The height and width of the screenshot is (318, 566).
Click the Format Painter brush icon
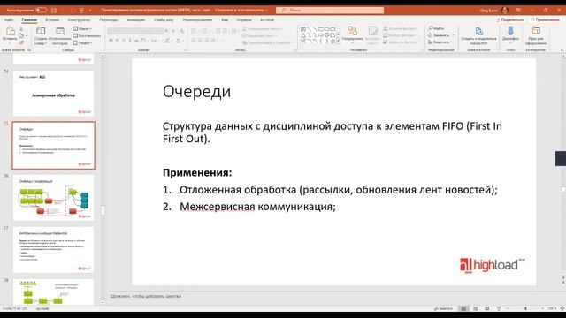coord(21,42)
